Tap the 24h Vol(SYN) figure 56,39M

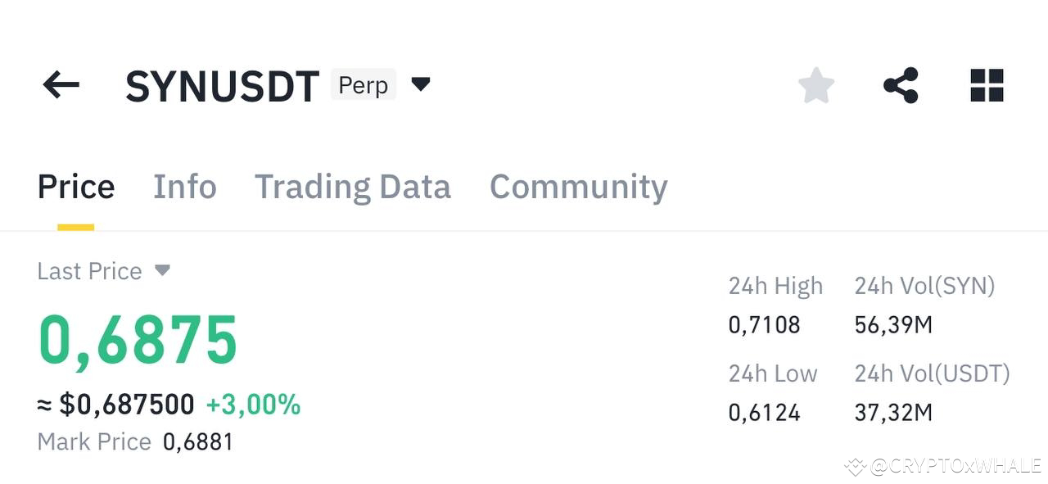892,324
